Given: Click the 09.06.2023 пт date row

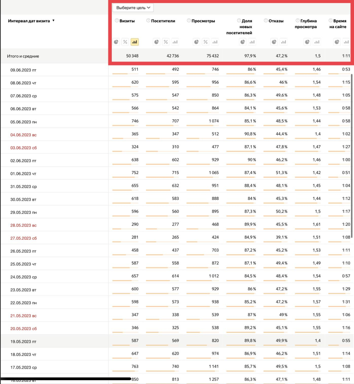Looking at the screenshot, I should (24, 70).
